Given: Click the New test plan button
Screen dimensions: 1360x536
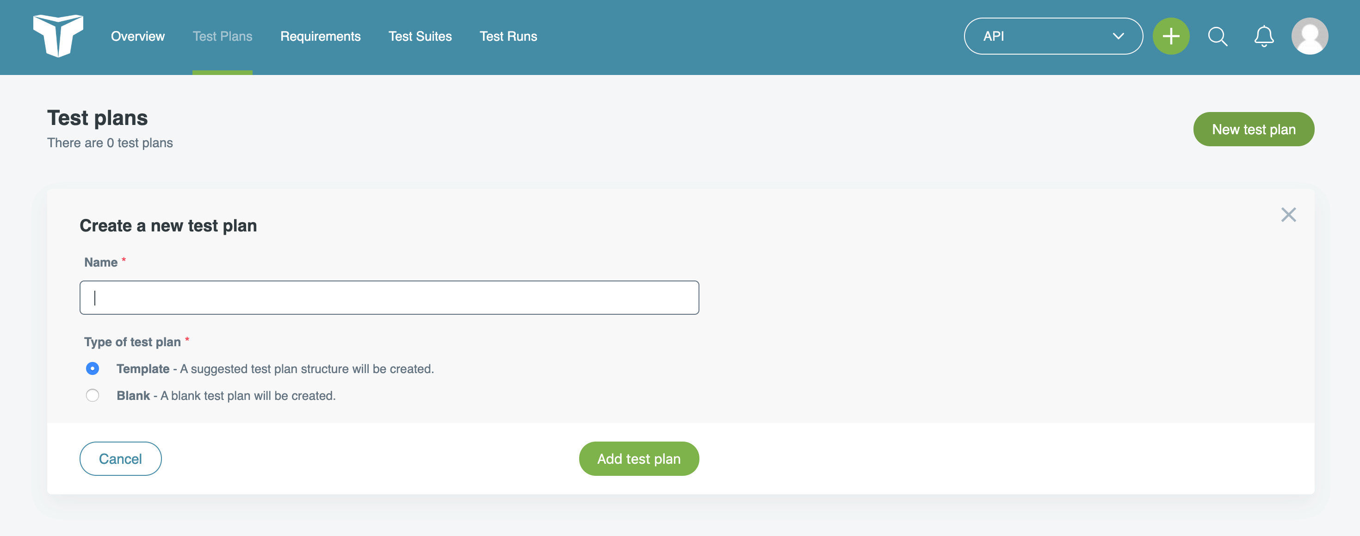Looking at the screenshot, I should click(1253, 129).
